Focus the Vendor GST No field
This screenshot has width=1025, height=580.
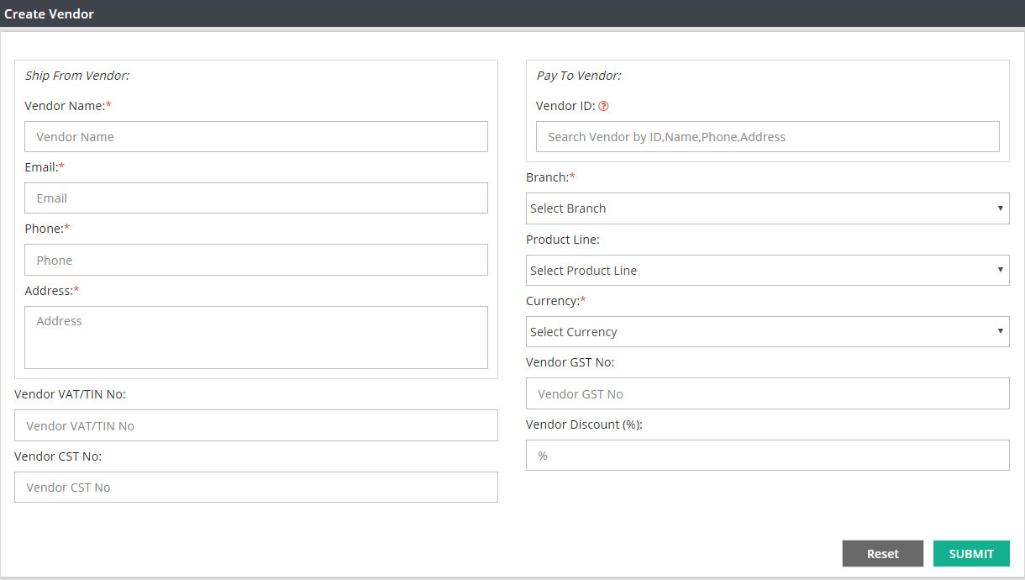click(768, 394)
